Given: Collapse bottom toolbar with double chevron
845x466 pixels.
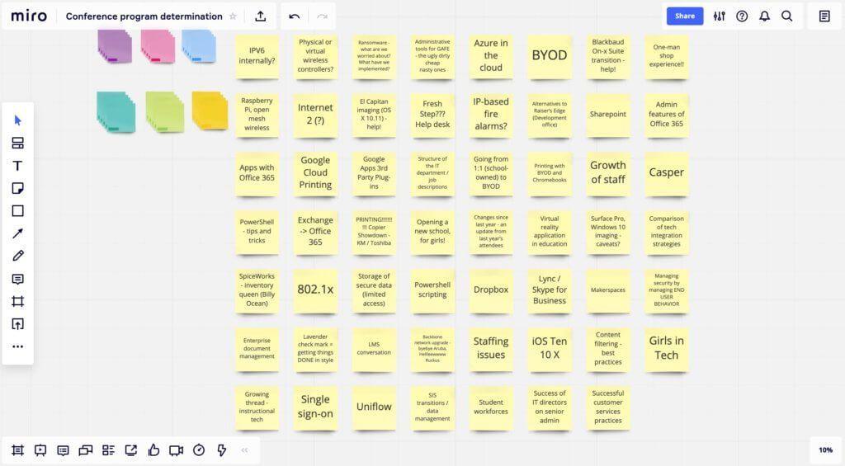Looking at the screenshot, I should click(244, 450).
